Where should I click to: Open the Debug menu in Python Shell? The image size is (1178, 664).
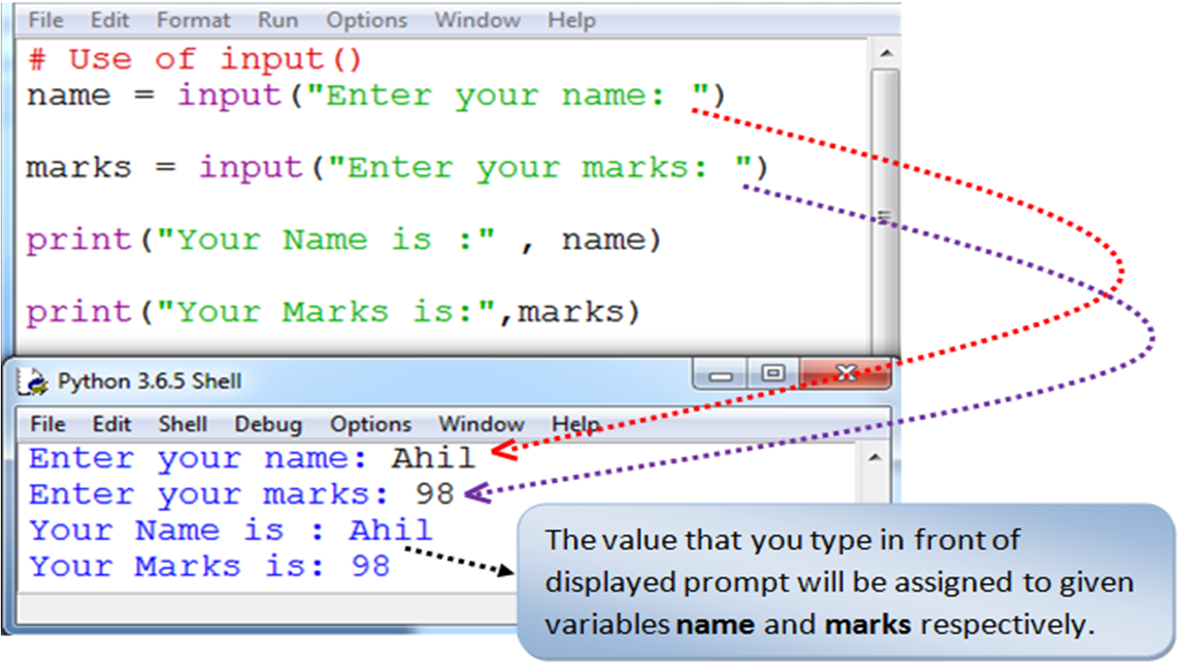click(269, 424)
